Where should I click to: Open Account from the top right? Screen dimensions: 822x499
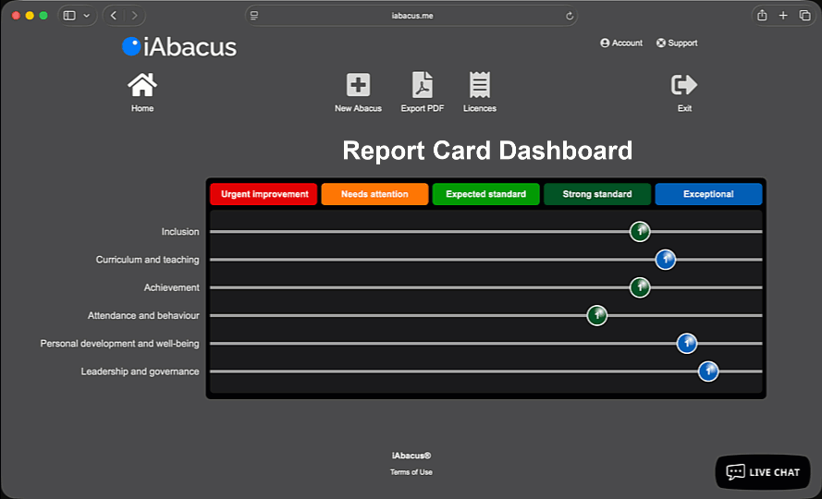621,43
